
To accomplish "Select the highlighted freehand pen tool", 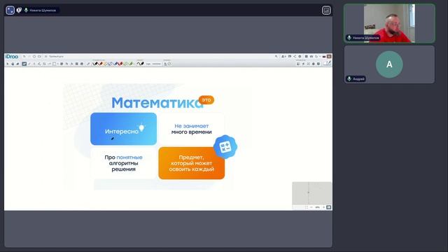I will click(24, 64).
